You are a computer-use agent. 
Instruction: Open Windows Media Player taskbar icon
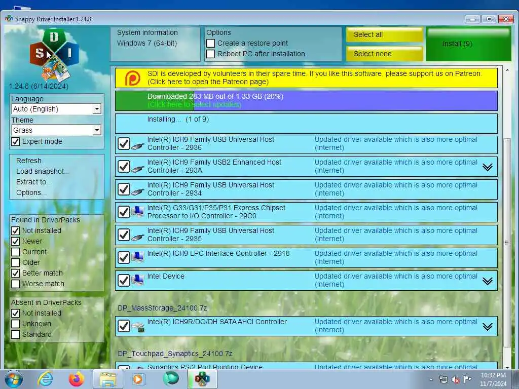138,379
